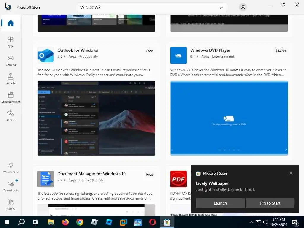Click the Microsoft Store taskbar icon
Screen dimensions: 304x228
(x=167, y=222)
